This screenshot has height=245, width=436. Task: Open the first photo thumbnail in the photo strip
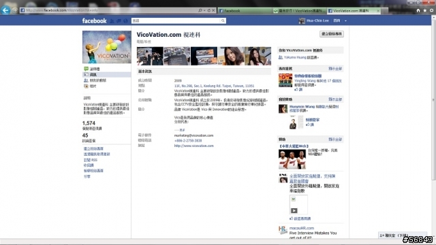[150, 56]
